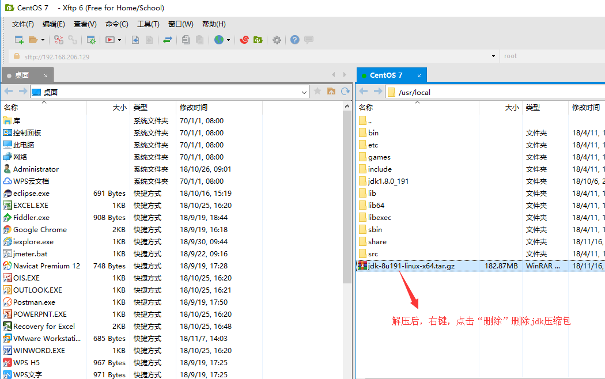
Task: Click the Open Session folder icon
Action: 33,40
